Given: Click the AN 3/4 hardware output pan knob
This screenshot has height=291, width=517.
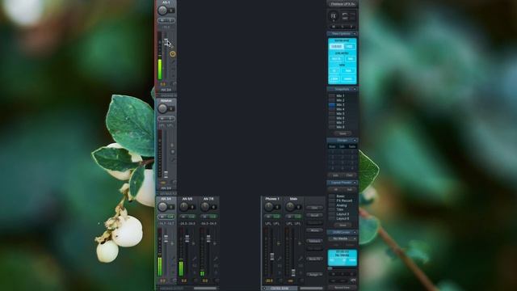Looking at the screenshot, I should tap(162, 207).
